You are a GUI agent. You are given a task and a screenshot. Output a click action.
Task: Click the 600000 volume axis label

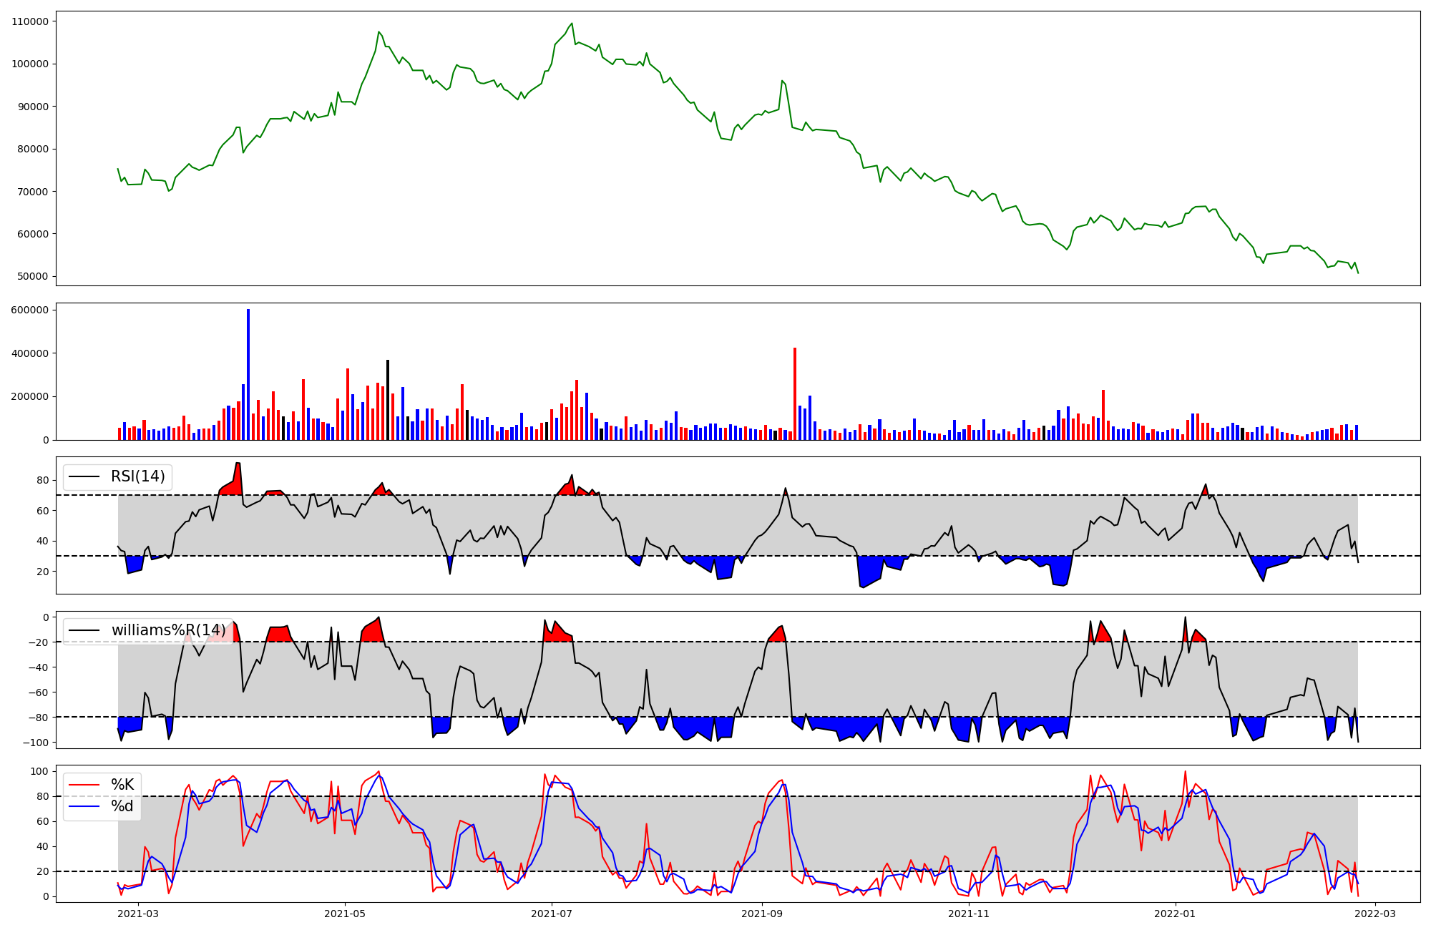(x=30, y=310)
